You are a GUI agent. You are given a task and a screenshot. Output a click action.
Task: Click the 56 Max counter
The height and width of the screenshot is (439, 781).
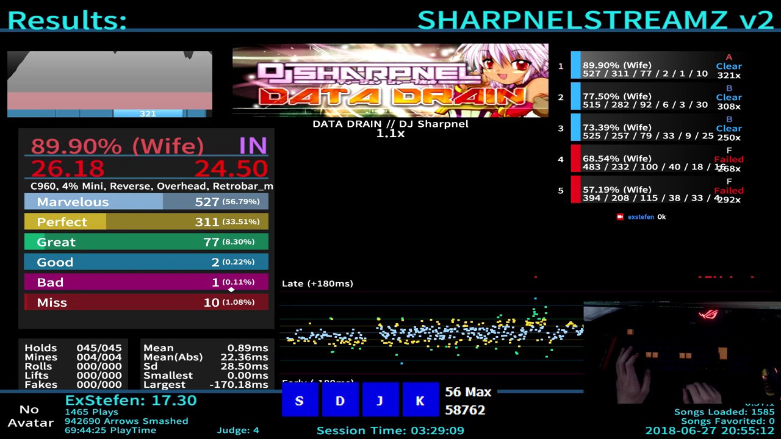pos(468,392)
